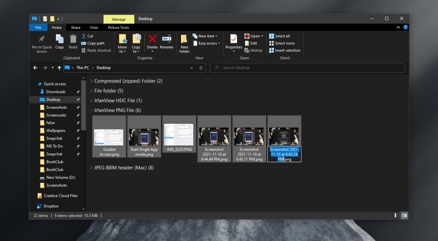Refresh the Desktop folder view
The image size is (438, 241).
tap(201, 68)
